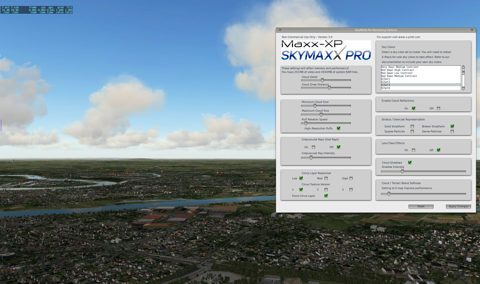Click the sky colors list scrollbar
The width and height of the screenshot is (480, 284).
tap(463, 77)
